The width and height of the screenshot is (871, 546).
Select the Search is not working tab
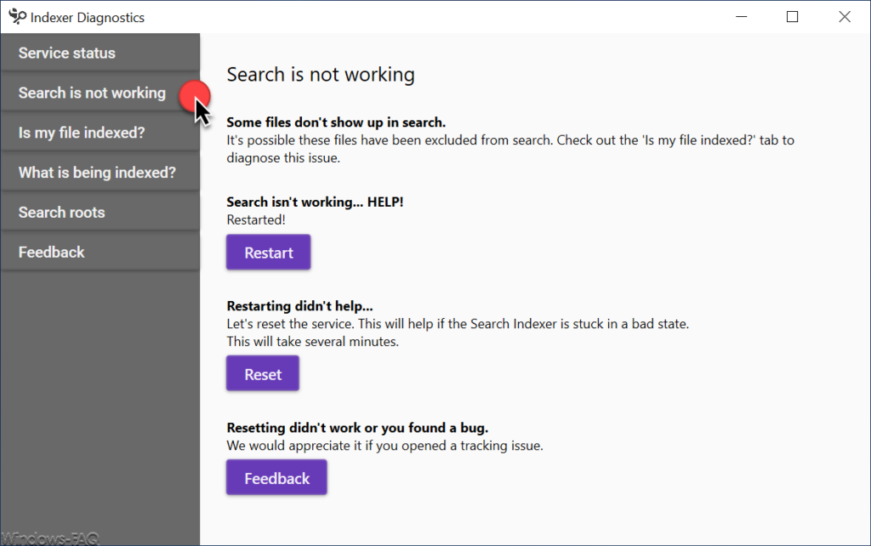[x=100, y=93]
